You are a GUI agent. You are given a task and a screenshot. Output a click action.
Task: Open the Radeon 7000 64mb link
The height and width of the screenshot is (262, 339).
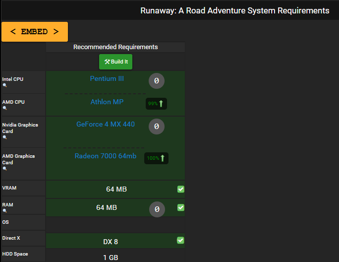[106, 156]
